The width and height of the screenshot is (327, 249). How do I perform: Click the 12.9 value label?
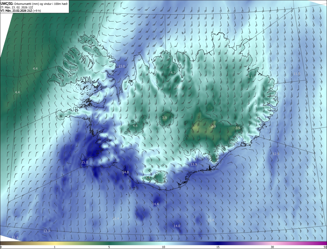pyautogui.click(x=276, y=154)
